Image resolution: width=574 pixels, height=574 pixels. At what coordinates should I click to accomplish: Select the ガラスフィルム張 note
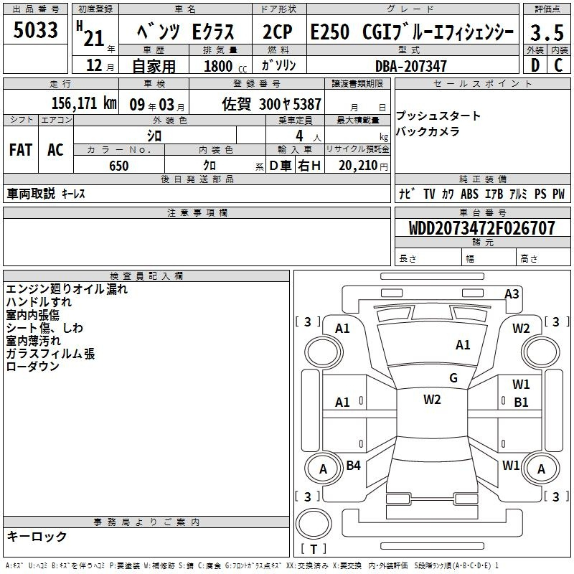pos(50,354)
